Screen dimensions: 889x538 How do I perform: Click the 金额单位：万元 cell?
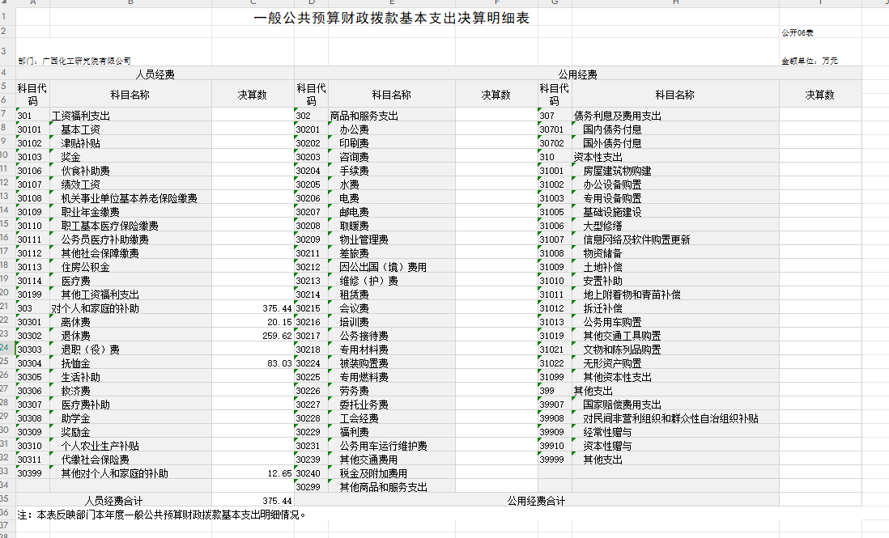click(809, 61)
